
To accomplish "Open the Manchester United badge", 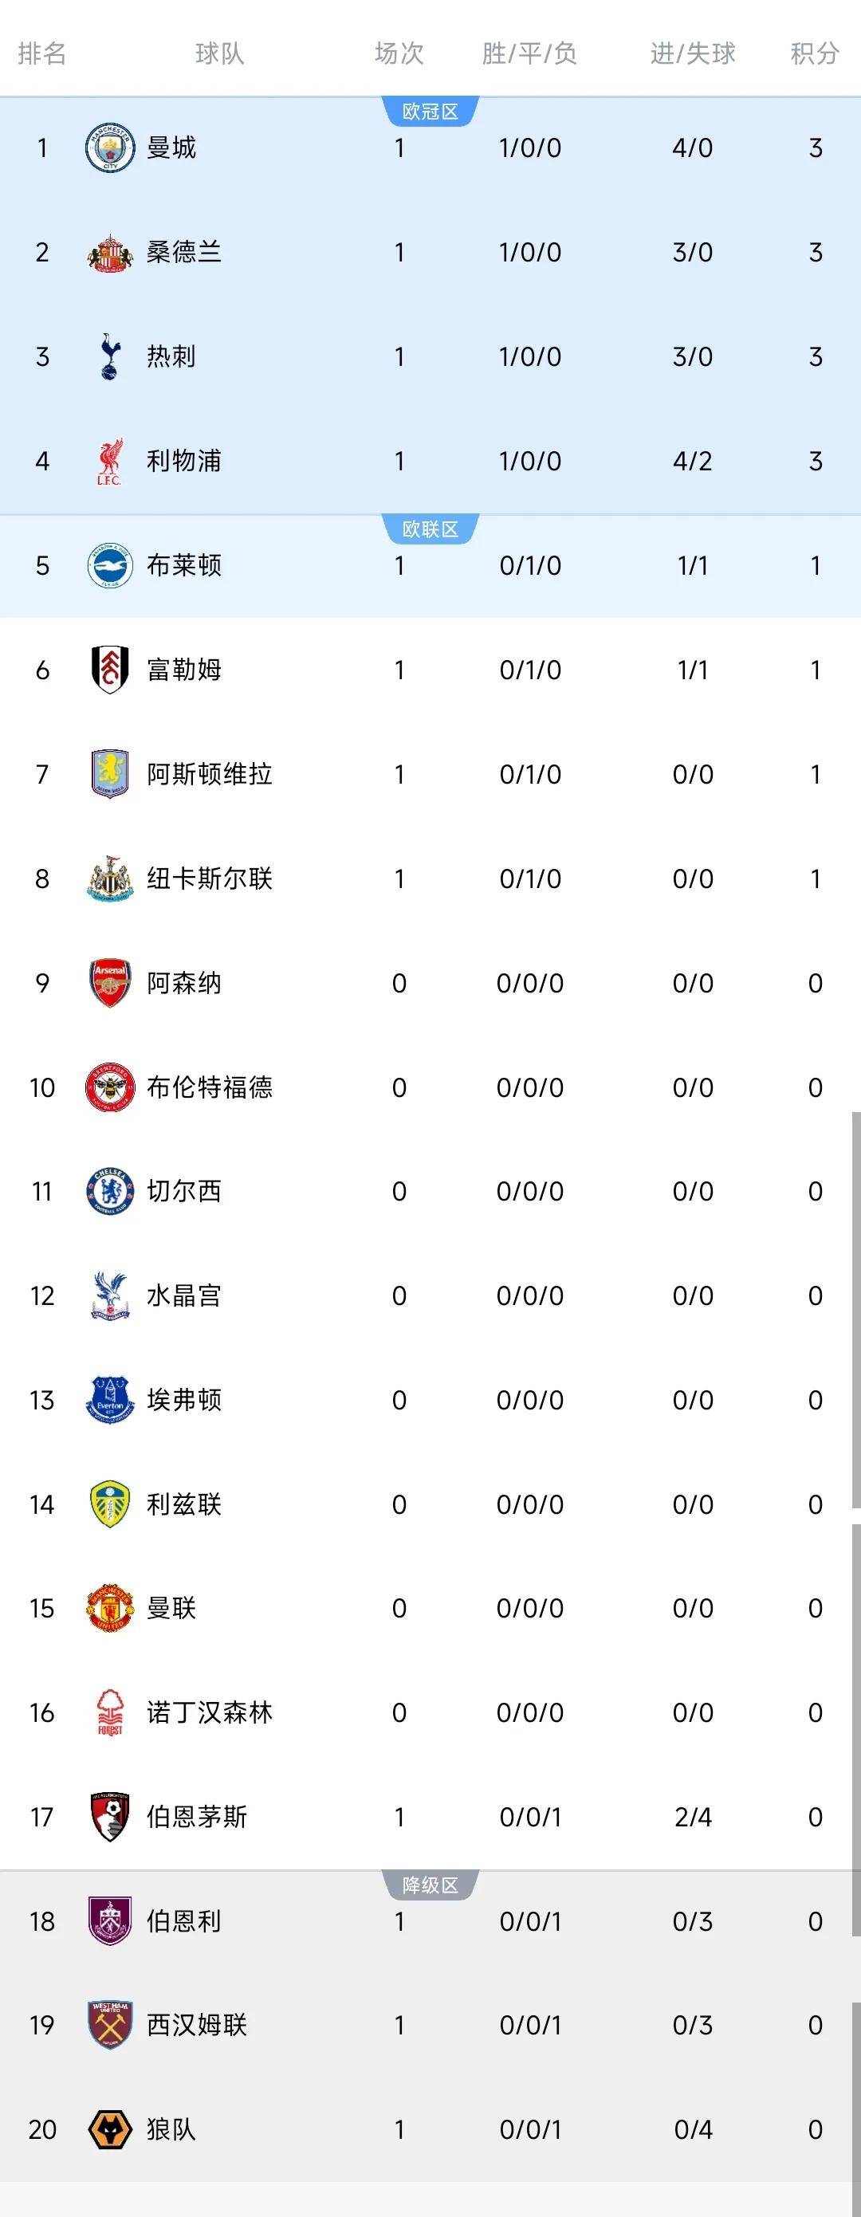I will click(110, 1608).
